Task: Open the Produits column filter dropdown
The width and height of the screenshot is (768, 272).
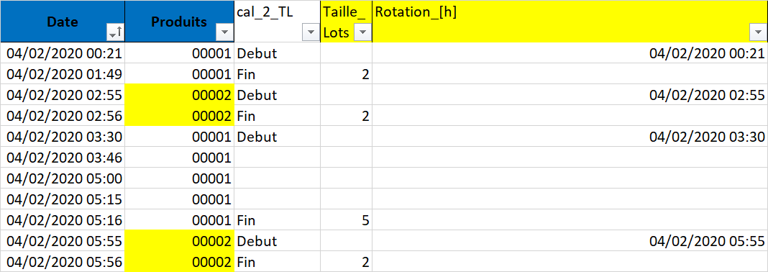Action: 224,33
